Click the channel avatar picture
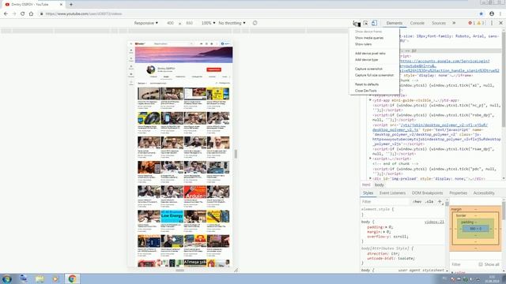This screenshot has width=506, height=284. (x=151, y=69)
